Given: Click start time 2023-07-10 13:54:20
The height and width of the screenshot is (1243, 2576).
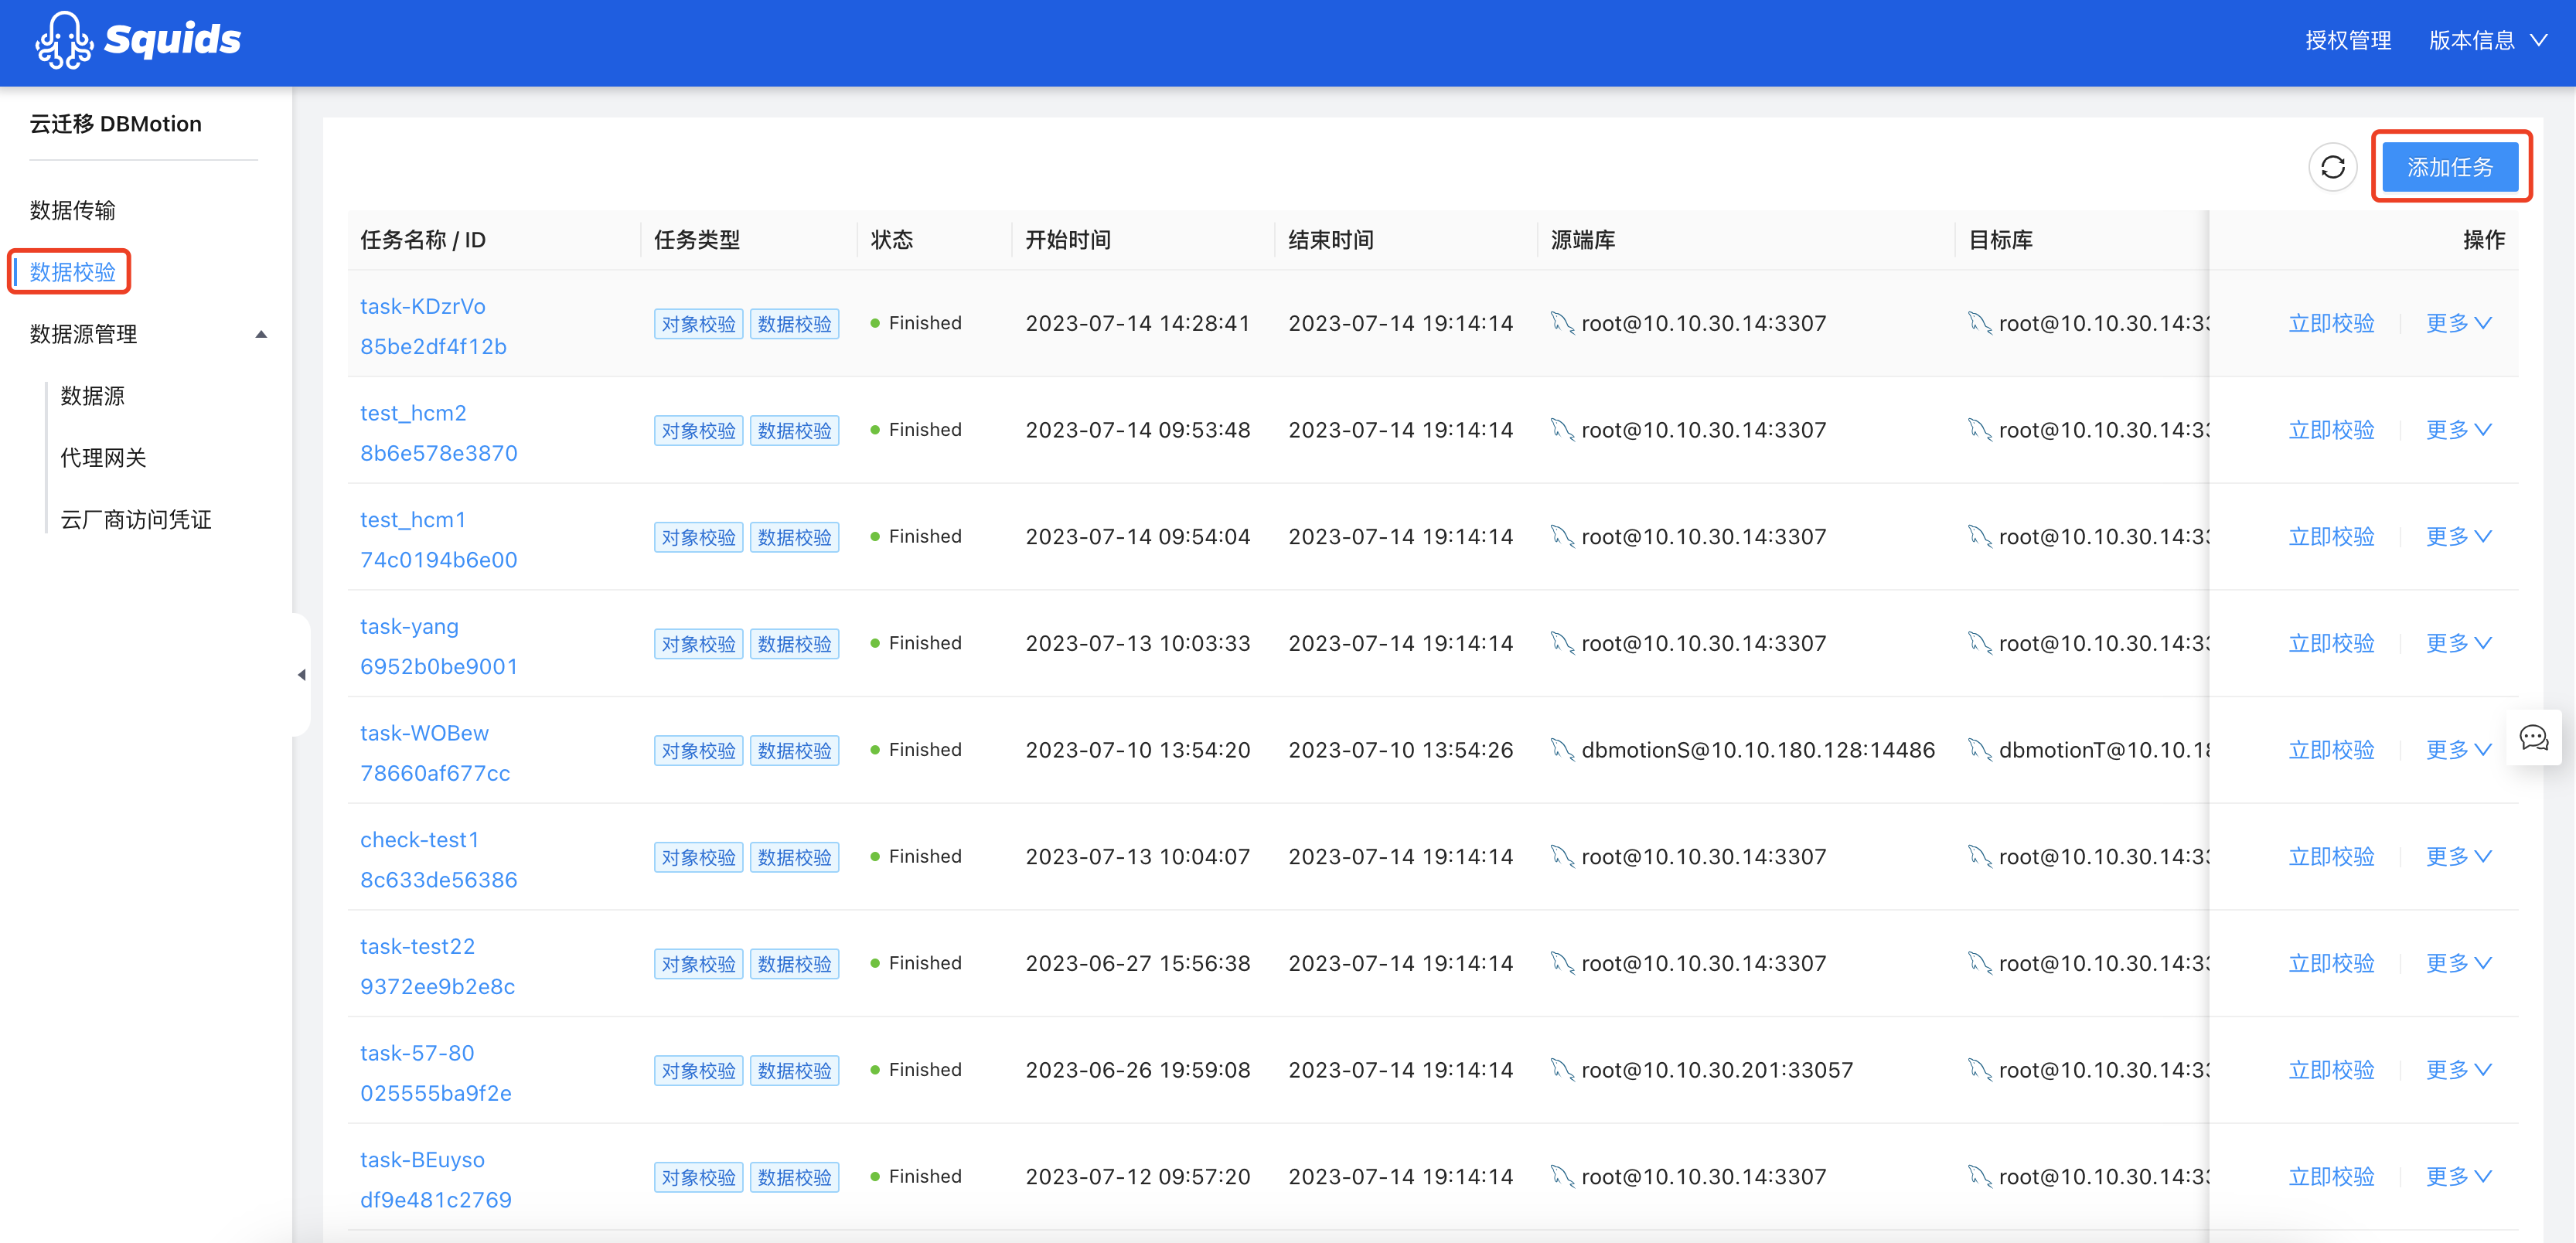Looking at the screenshot, I should click(1138, 750).
